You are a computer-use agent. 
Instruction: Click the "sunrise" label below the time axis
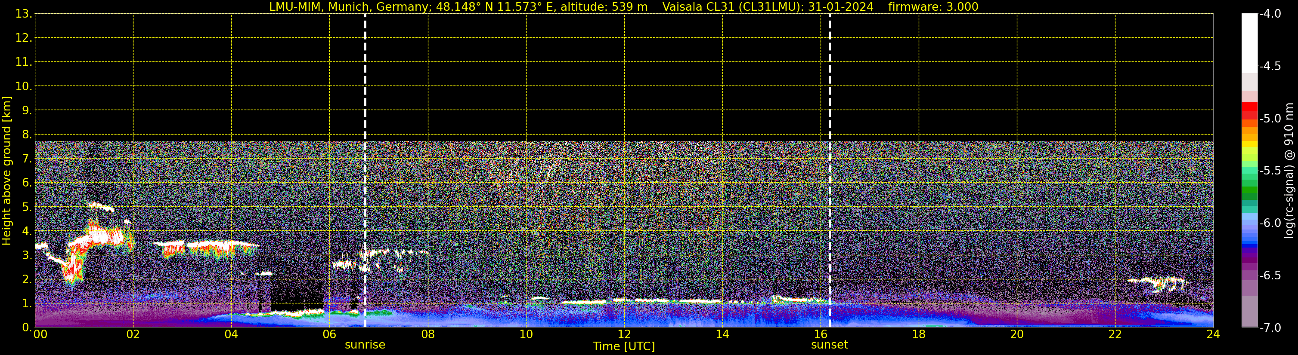point(365,345)
